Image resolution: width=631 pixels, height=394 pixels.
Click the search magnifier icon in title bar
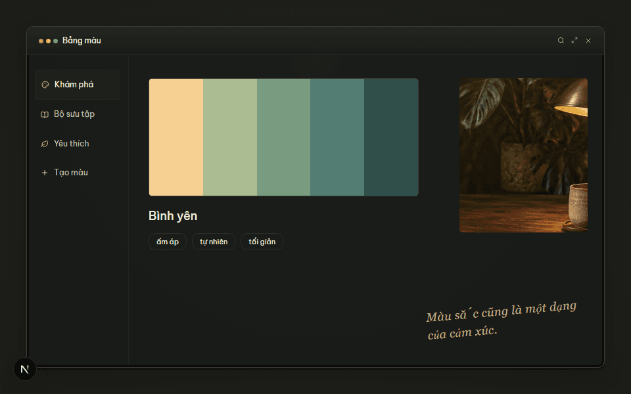[561, 41]
